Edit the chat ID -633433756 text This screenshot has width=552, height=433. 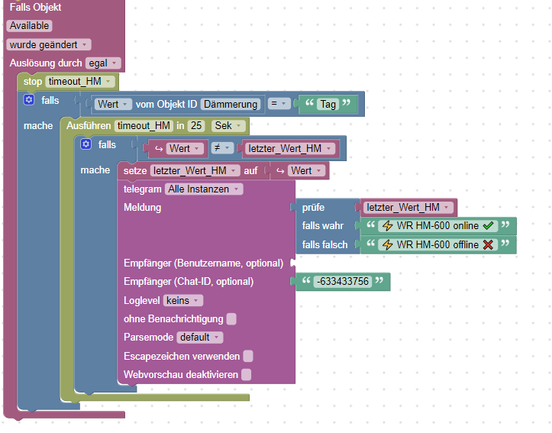(343, 282)
